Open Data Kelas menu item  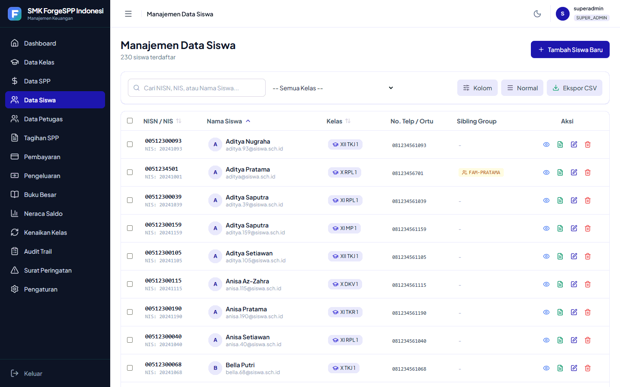[55, 62]
